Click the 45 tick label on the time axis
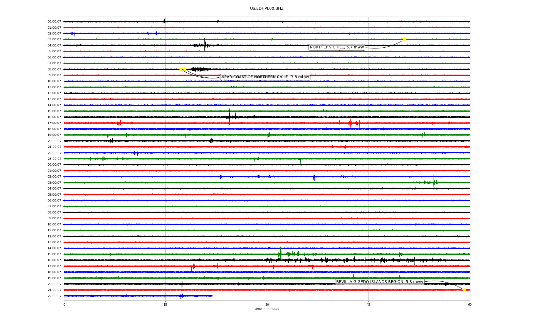The height and width of the screenshot is (334, 534). [x=369, y=304]
